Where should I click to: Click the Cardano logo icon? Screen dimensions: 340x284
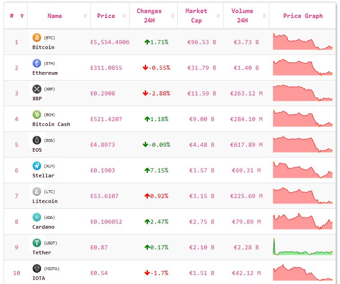tap(37, 217)
